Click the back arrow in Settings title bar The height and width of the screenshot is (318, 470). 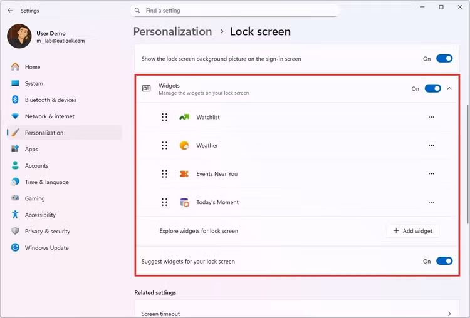(10, 11)
